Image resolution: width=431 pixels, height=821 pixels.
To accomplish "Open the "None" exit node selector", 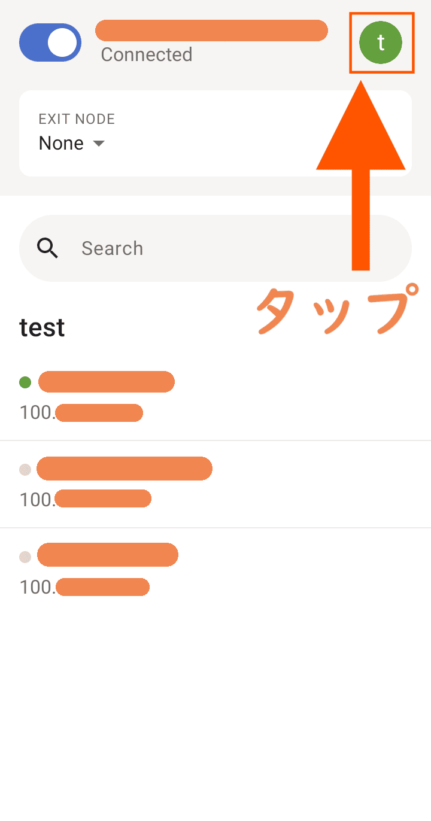I will (62, 144).
